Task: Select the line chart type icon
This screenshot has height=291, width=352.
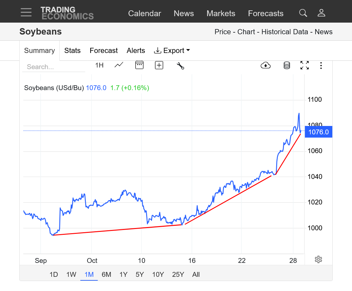Action: pyautogui.click(x=119, y=65)
